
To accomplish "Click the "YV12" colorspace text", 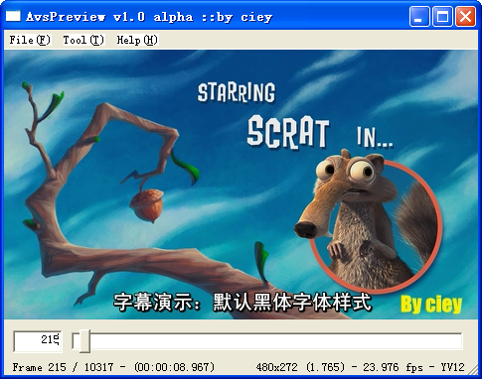I will [x=452, y=367].
